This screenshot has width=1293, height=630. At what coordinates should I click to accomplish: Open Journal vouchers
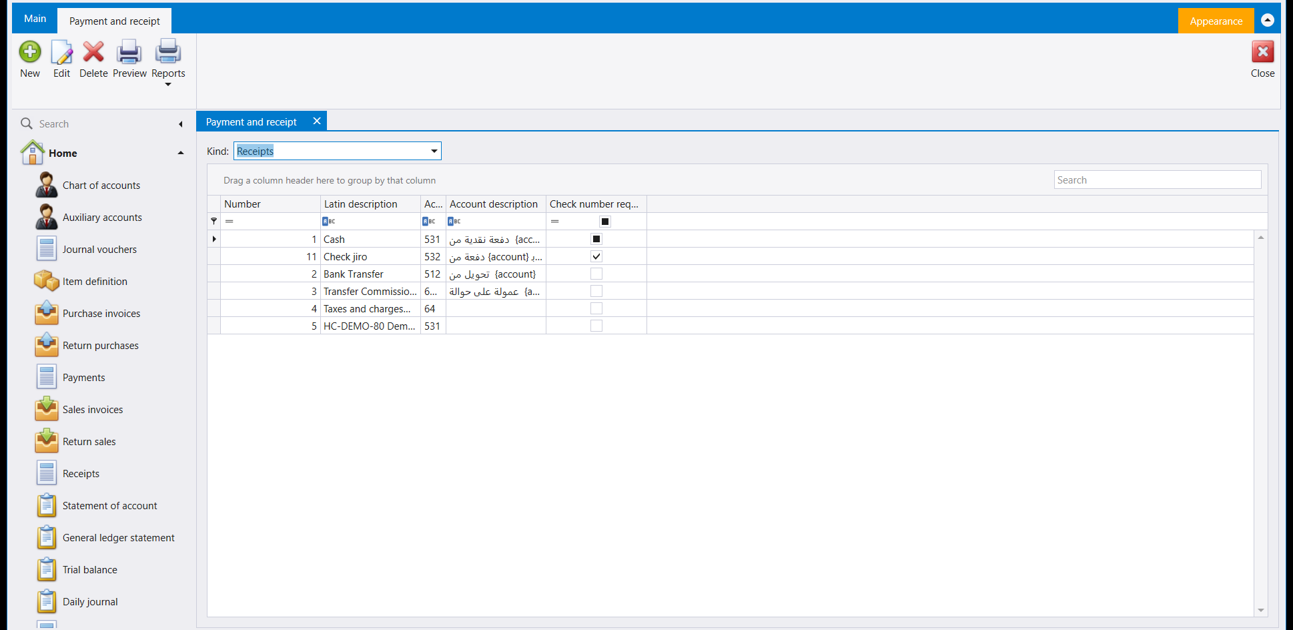click(99, 250)
